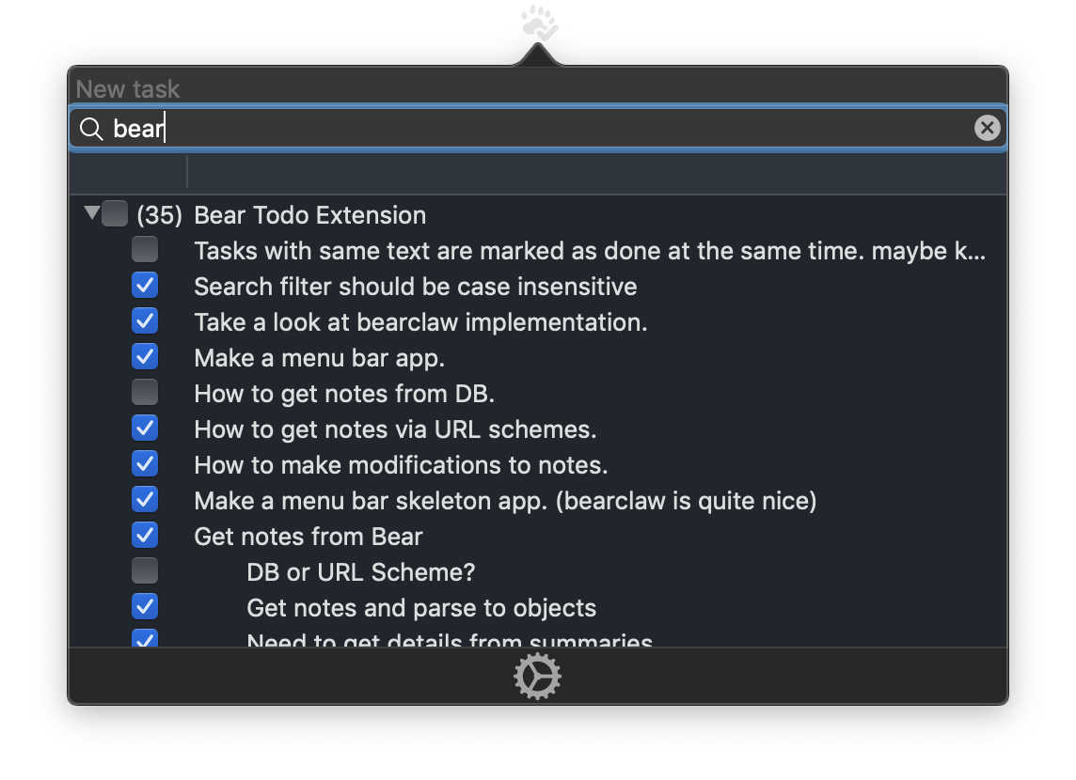Check the Bear Todo Extension parent checkbox
The height and width of the screenshot is (780, 1076).
pyautogui.click(x=115, y=214)
